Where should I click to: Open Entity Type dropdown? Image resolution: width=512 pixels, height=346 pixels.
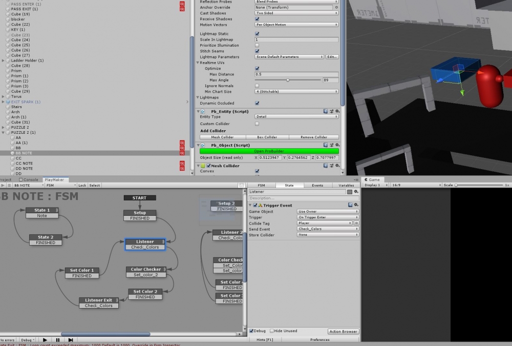(x=296, y=116)
